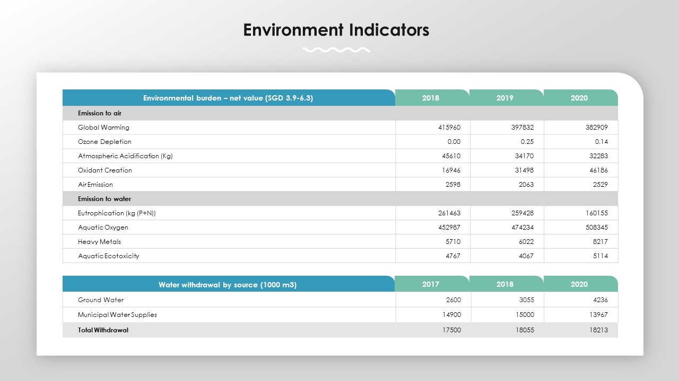
Task: Select Aquatic Ecotoxicity value 4767
Action: point(453,256)
